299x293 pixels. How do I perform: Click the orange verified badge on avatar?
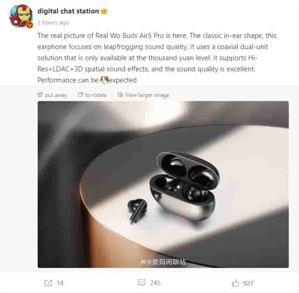[x=29, y=25]
